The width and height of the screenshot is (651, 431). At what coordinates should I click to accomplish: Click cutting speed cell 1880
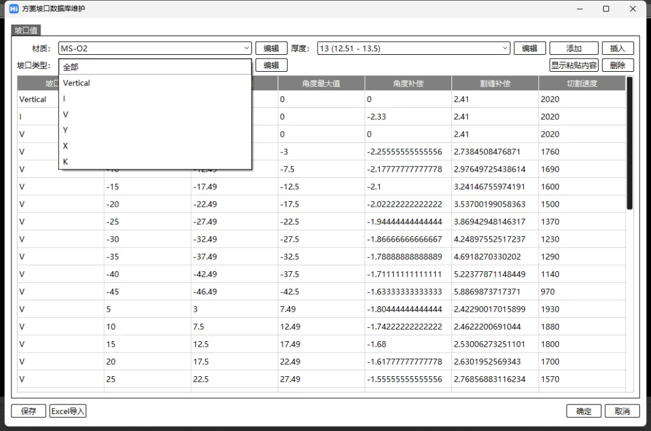(x=582, y=326)
